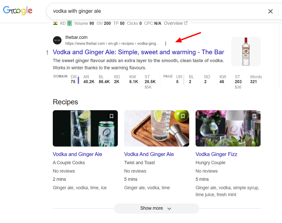This screenshot has width=282, height=223.
Task: Save the Vodka Ginger Fizz recipe via its bookmark icon
Action: (254, 116)
